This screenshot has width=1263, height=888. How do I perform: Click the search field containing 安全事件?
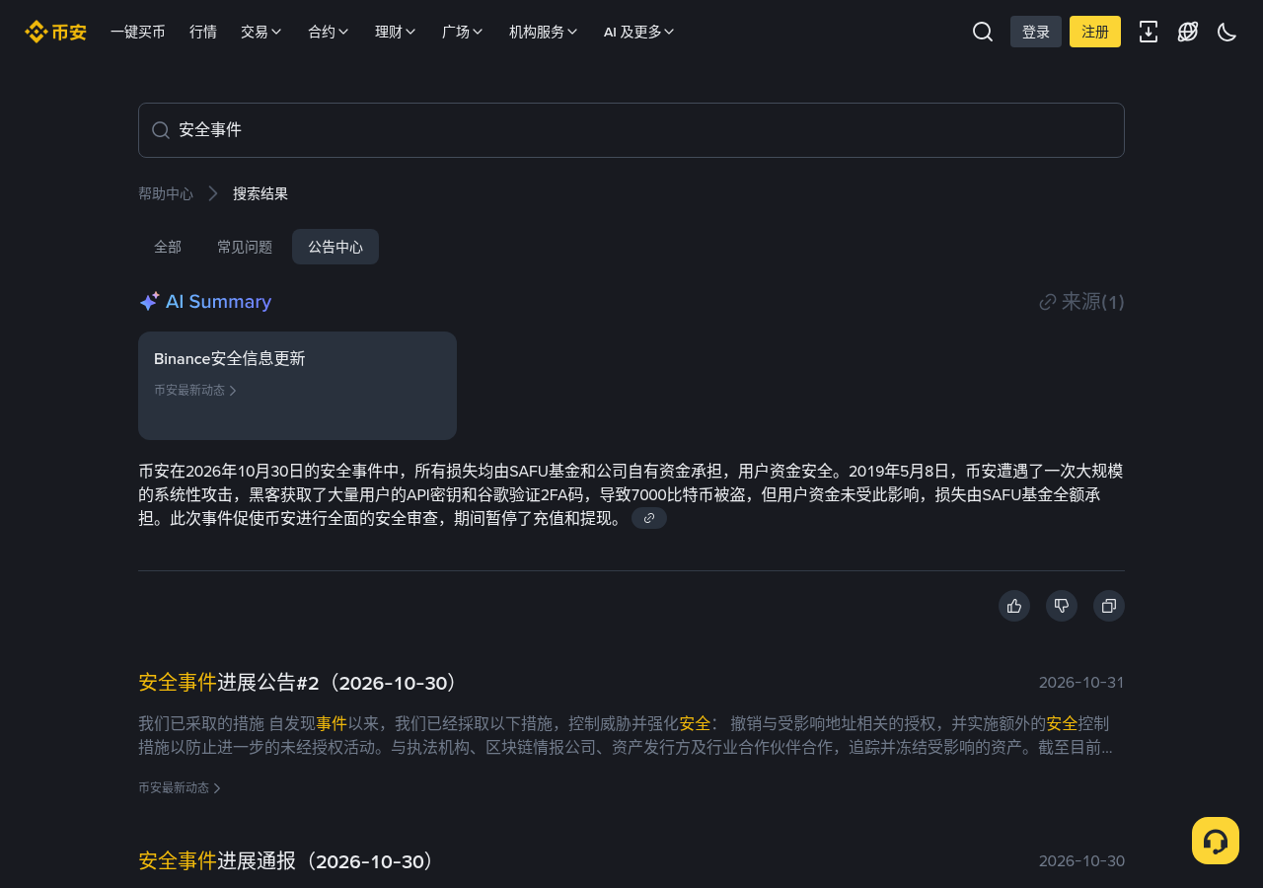pos(631,130)
